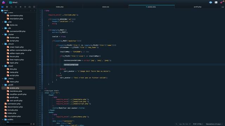Open the Site2 project switcher
This screenshot has height=126, width=225.
coord(13,2)
